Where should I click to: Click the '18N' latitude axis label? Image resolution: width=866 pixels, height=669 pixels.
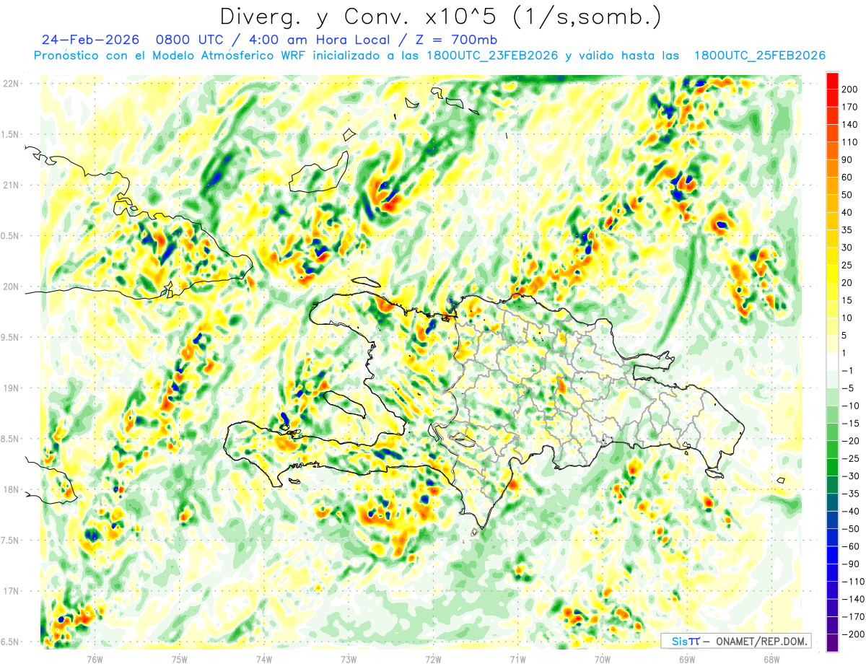tap(10, 490)
